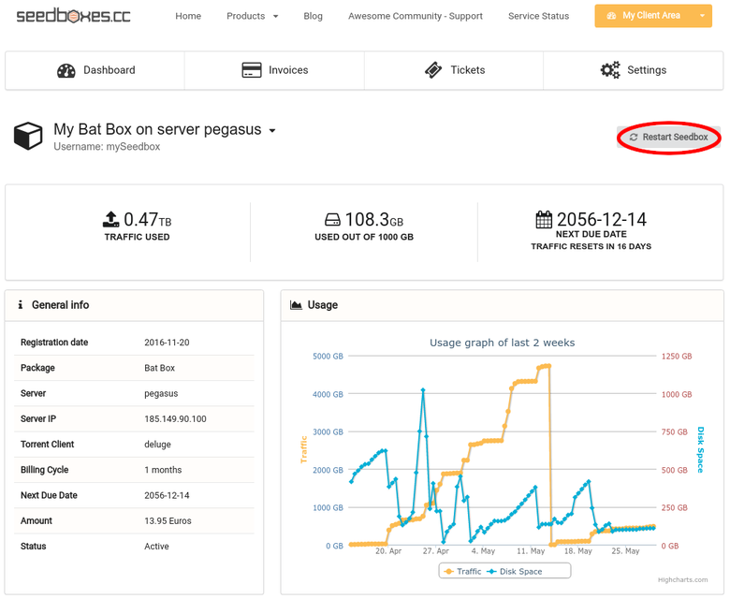Click the Settings gears icon

610,70
